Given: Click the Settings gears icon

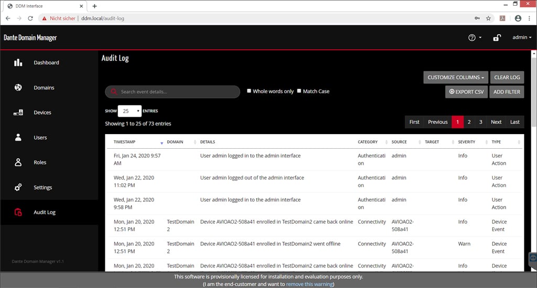Looking at the screenshot, I should tap(18, 187).
